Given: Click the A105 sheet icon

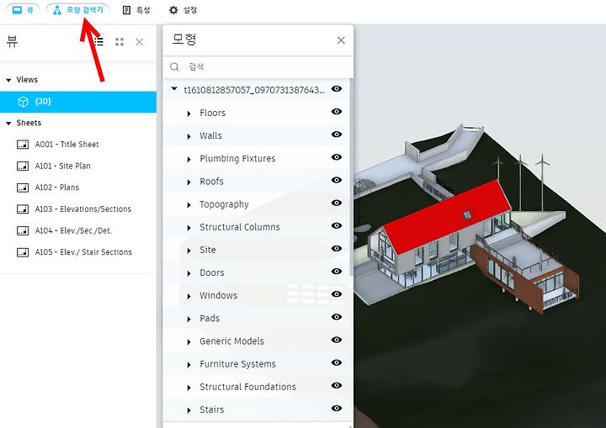Looking at the screenshot, I should click(x=23, y=252).
